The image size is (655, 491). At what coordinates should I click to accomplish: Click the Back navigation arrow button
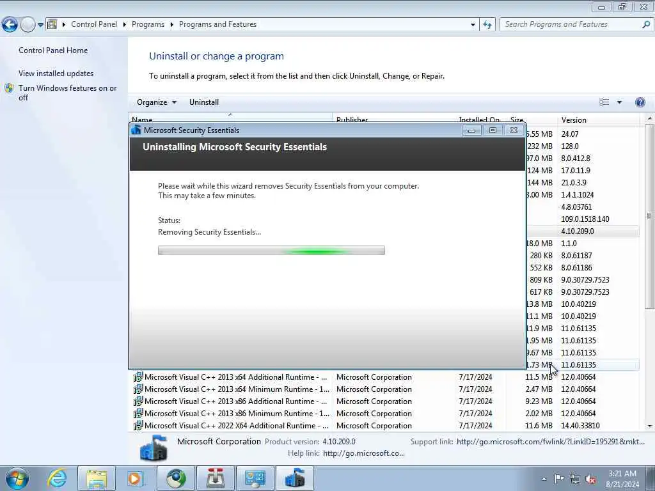point(10,25)
